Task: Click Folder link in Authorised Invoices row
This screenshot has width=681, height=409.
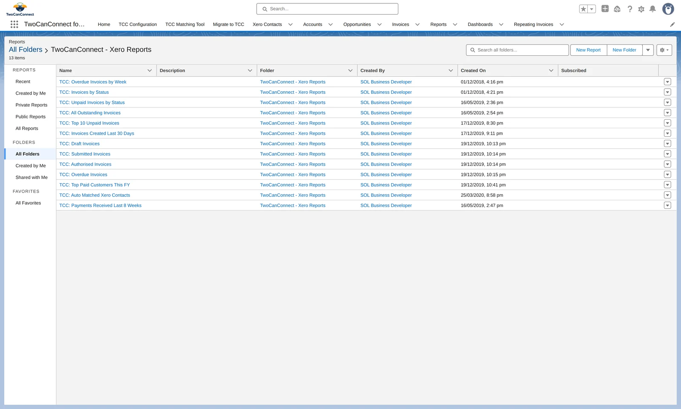Action: [292, 164]
